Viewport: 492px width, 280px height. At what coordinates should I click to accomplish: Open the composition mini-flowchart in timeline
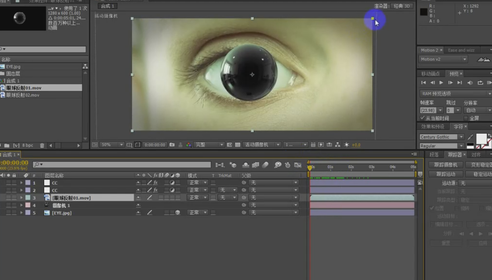point(219,165)
